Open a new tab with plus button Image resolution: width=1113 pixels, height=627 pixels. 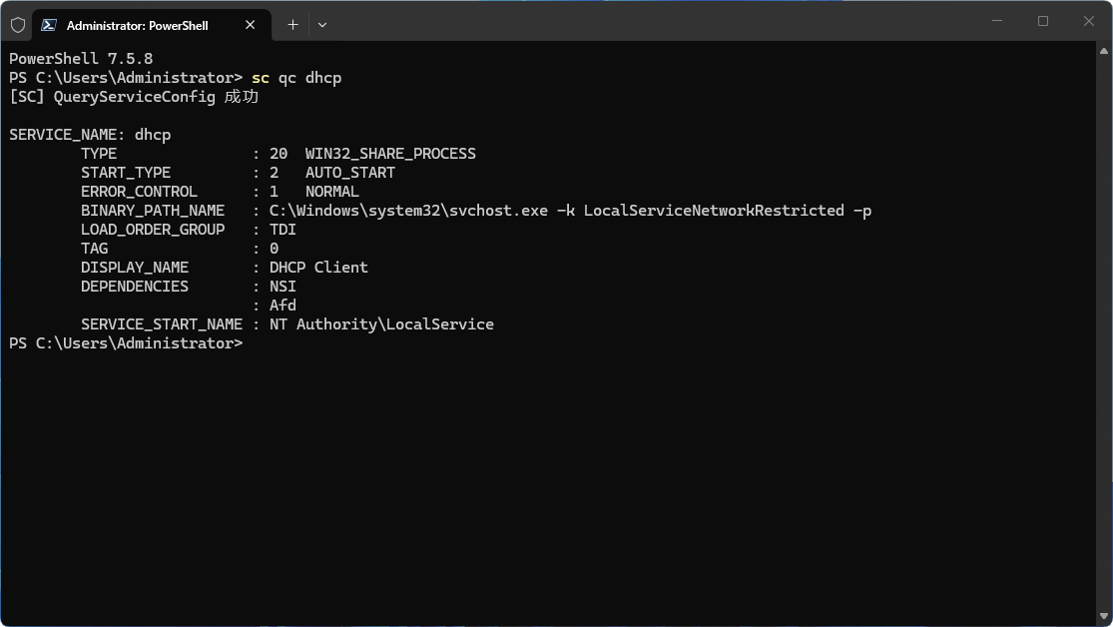point(292,25)
